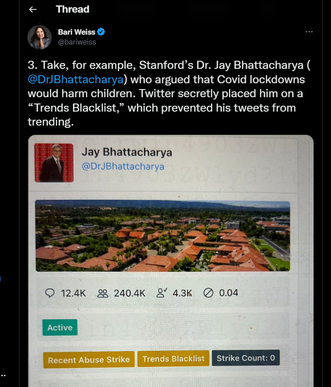Click the followers icon beside 240.4K

pos(103,293)
